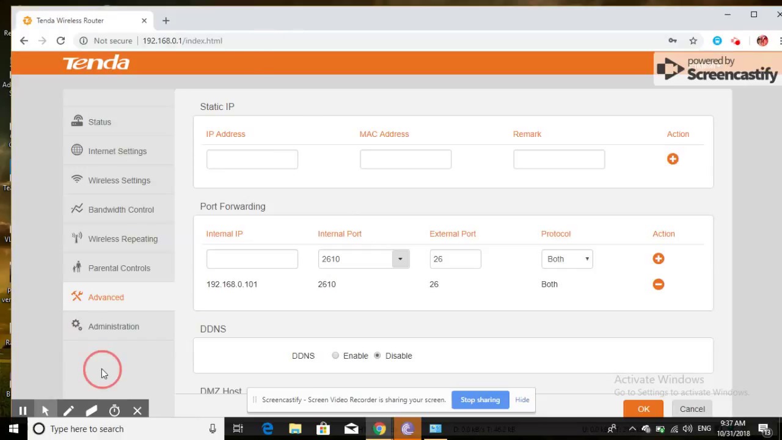This screenshot has height=440, width=782.
Task: Select Wireless Repeating menu item
Action: click(123, 239)
